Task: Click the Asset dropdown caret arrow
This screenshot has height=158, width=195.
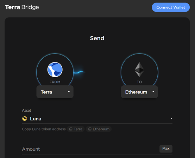Action: click(x=171, y=118)
